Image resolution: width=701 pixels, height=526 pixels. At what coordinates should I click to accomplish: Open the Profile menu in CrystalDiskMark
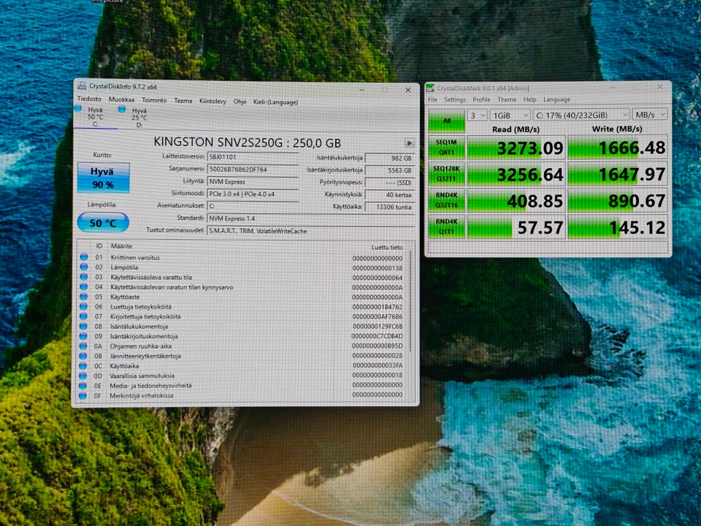click(x=481, y=99)
